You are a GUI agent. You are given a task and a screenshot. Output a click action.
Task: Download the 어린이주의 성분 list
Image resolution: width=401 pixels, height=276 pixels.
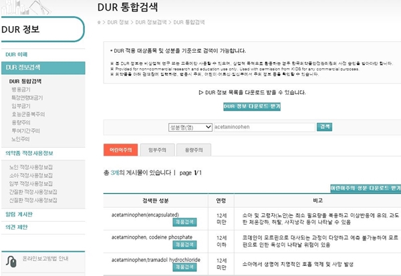pyautogui.click(x=365, y=188)
